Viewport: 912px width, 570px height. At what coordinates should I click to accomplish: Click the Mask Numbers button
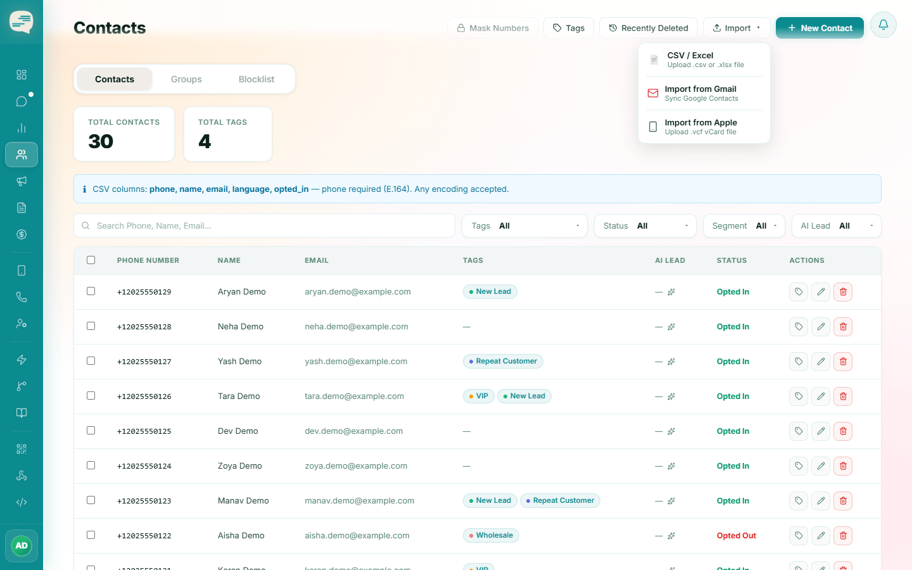[x=493, y=28]
